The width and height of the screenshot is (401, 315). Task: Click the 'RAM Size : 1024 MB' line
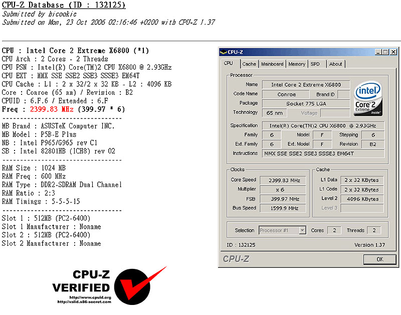[34, 168]
